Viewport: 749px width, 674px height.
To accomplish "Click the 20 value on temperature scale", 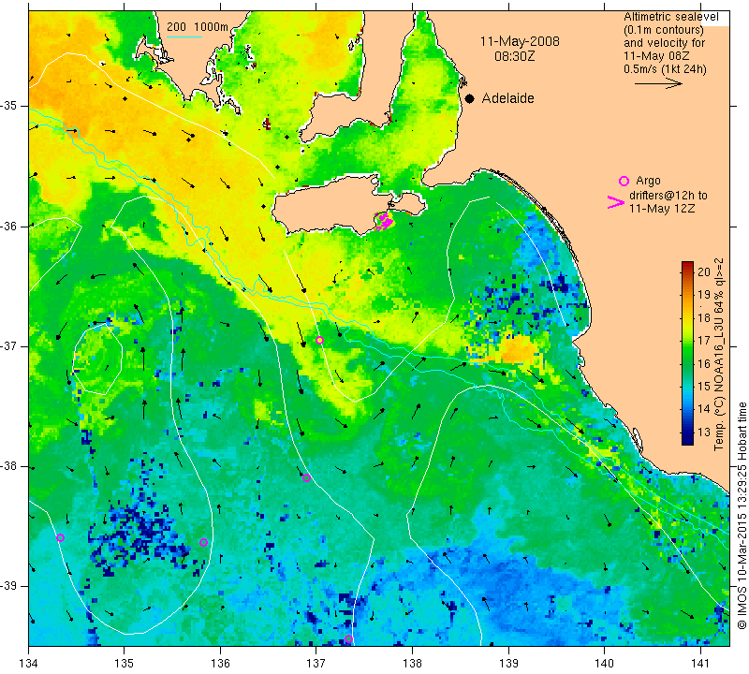I will [704, 272].
